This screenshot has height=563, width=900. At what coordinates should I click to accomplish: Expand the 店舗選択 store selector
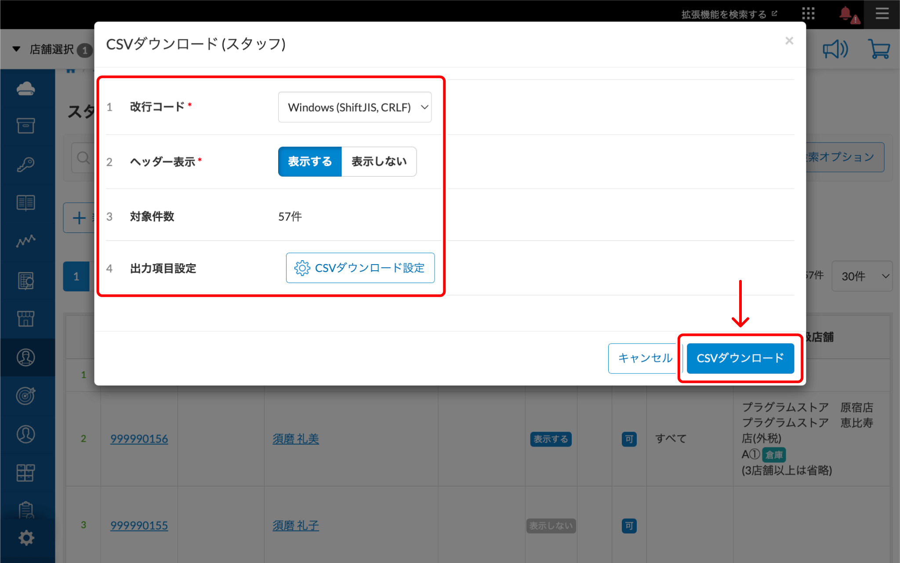pyautogui.click(x=51, y=49)
